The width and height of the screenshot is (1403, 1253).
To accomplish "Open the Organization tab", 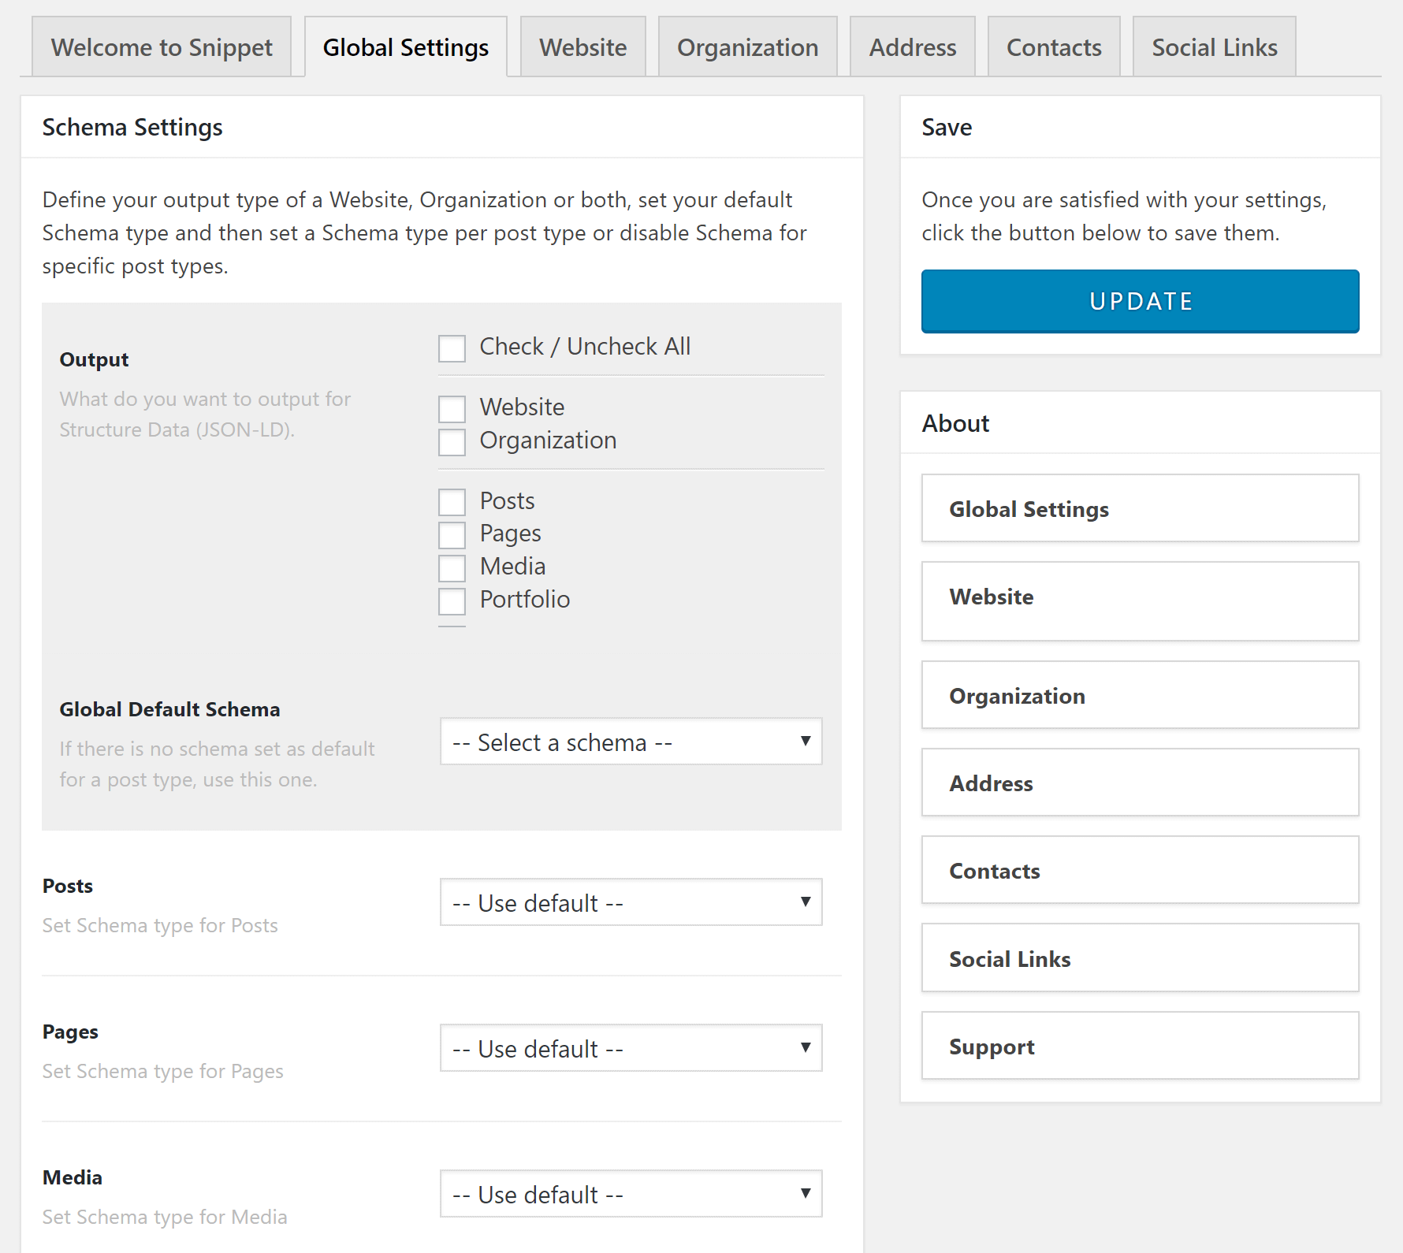I will pyautogui.click(x=746, y=46).
